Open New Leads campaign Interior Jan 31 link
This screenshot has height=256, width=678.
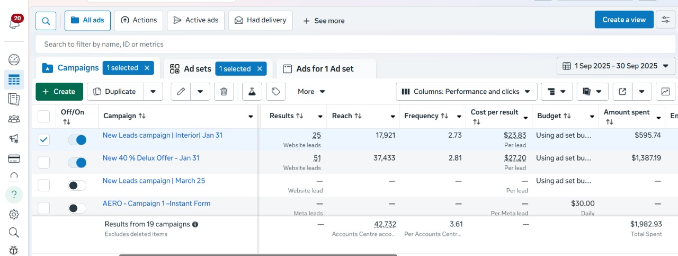click(162, 135)
